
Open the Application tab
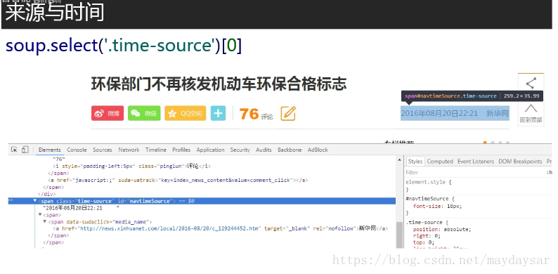[211, 150]
